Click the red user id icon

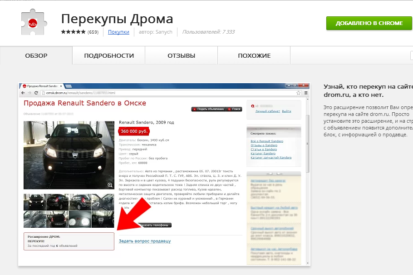[x=253, y=106]
